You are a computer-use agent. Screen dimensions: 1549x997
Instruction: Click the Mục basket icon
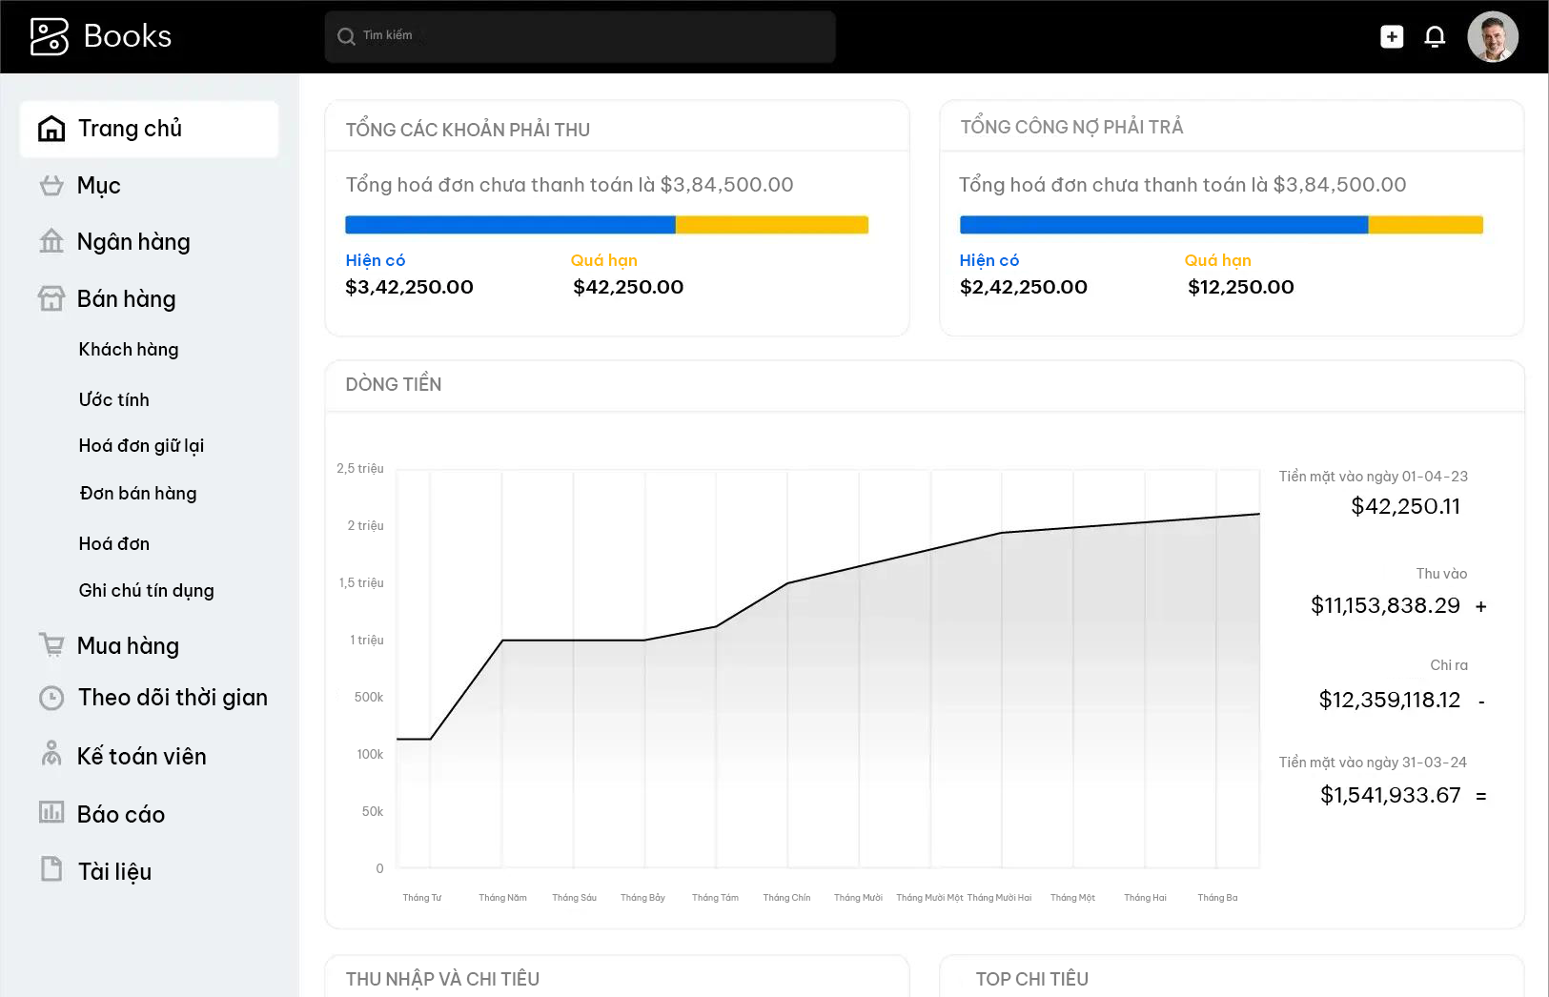coord(51,186)
